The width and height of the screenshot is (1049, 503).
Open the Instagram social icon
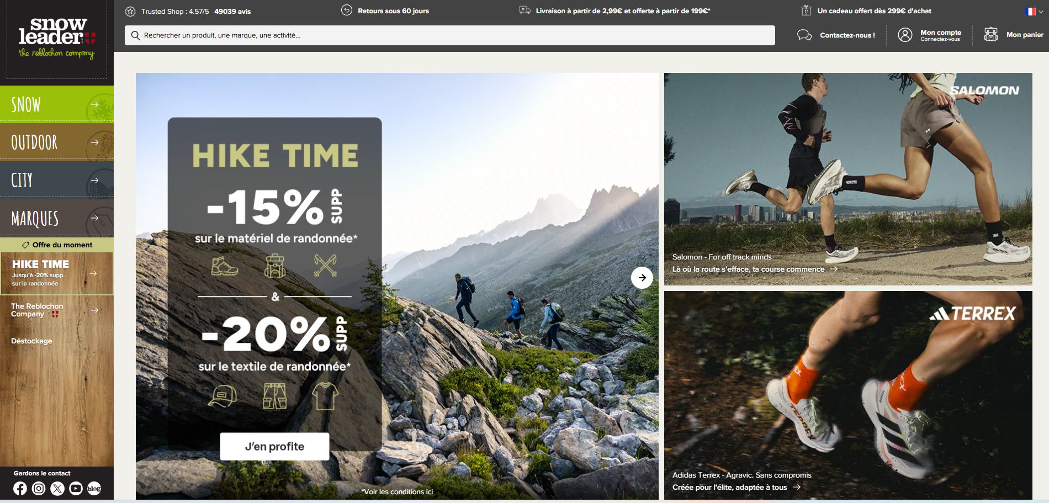click(x=39, y=488)
